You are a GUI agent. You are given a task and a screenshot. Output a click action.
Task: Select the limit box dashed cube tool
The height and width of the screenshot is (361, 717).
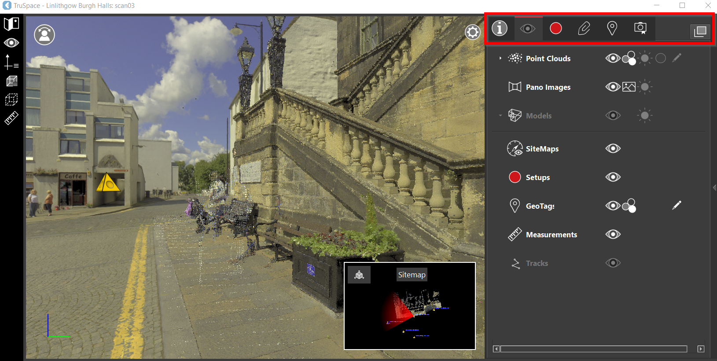coord(11,99)
